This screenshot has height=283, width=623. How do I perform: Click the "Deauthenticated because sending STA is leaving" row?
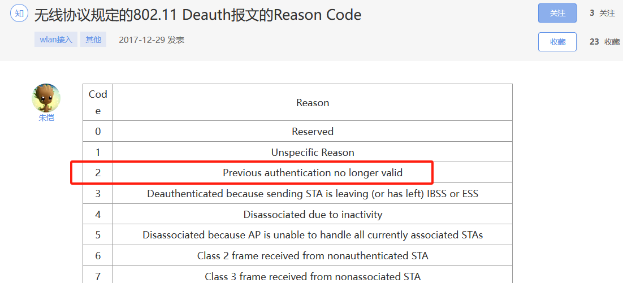[x=313, y=194]
